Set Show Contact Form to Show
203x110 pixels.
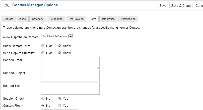(60, 46)
